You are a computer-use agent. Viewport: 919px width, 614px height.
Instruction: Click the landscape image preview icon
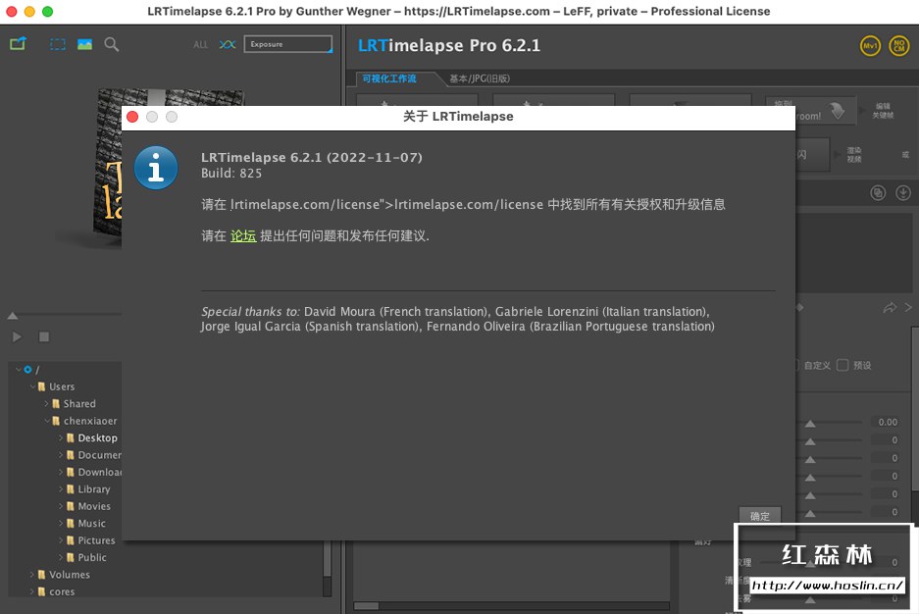click(85, 44)
